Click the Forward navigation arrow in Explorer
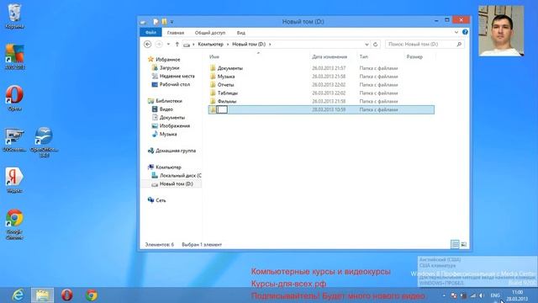Image resolution: width=538 pixels, height=303 pixels. click(159, 44)
